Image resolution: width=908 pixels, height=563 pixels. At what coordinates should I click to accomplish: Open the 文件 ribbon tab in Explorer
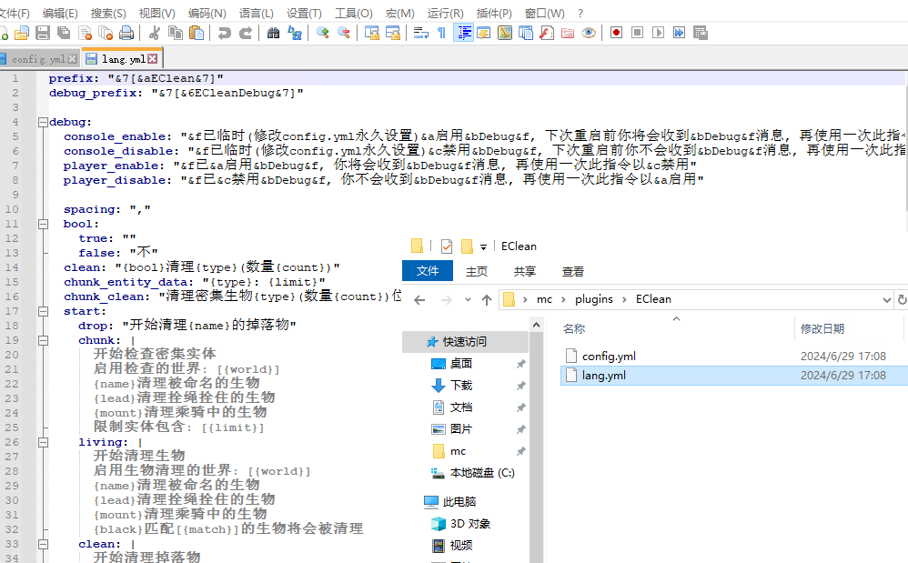[x=428, y=271]
